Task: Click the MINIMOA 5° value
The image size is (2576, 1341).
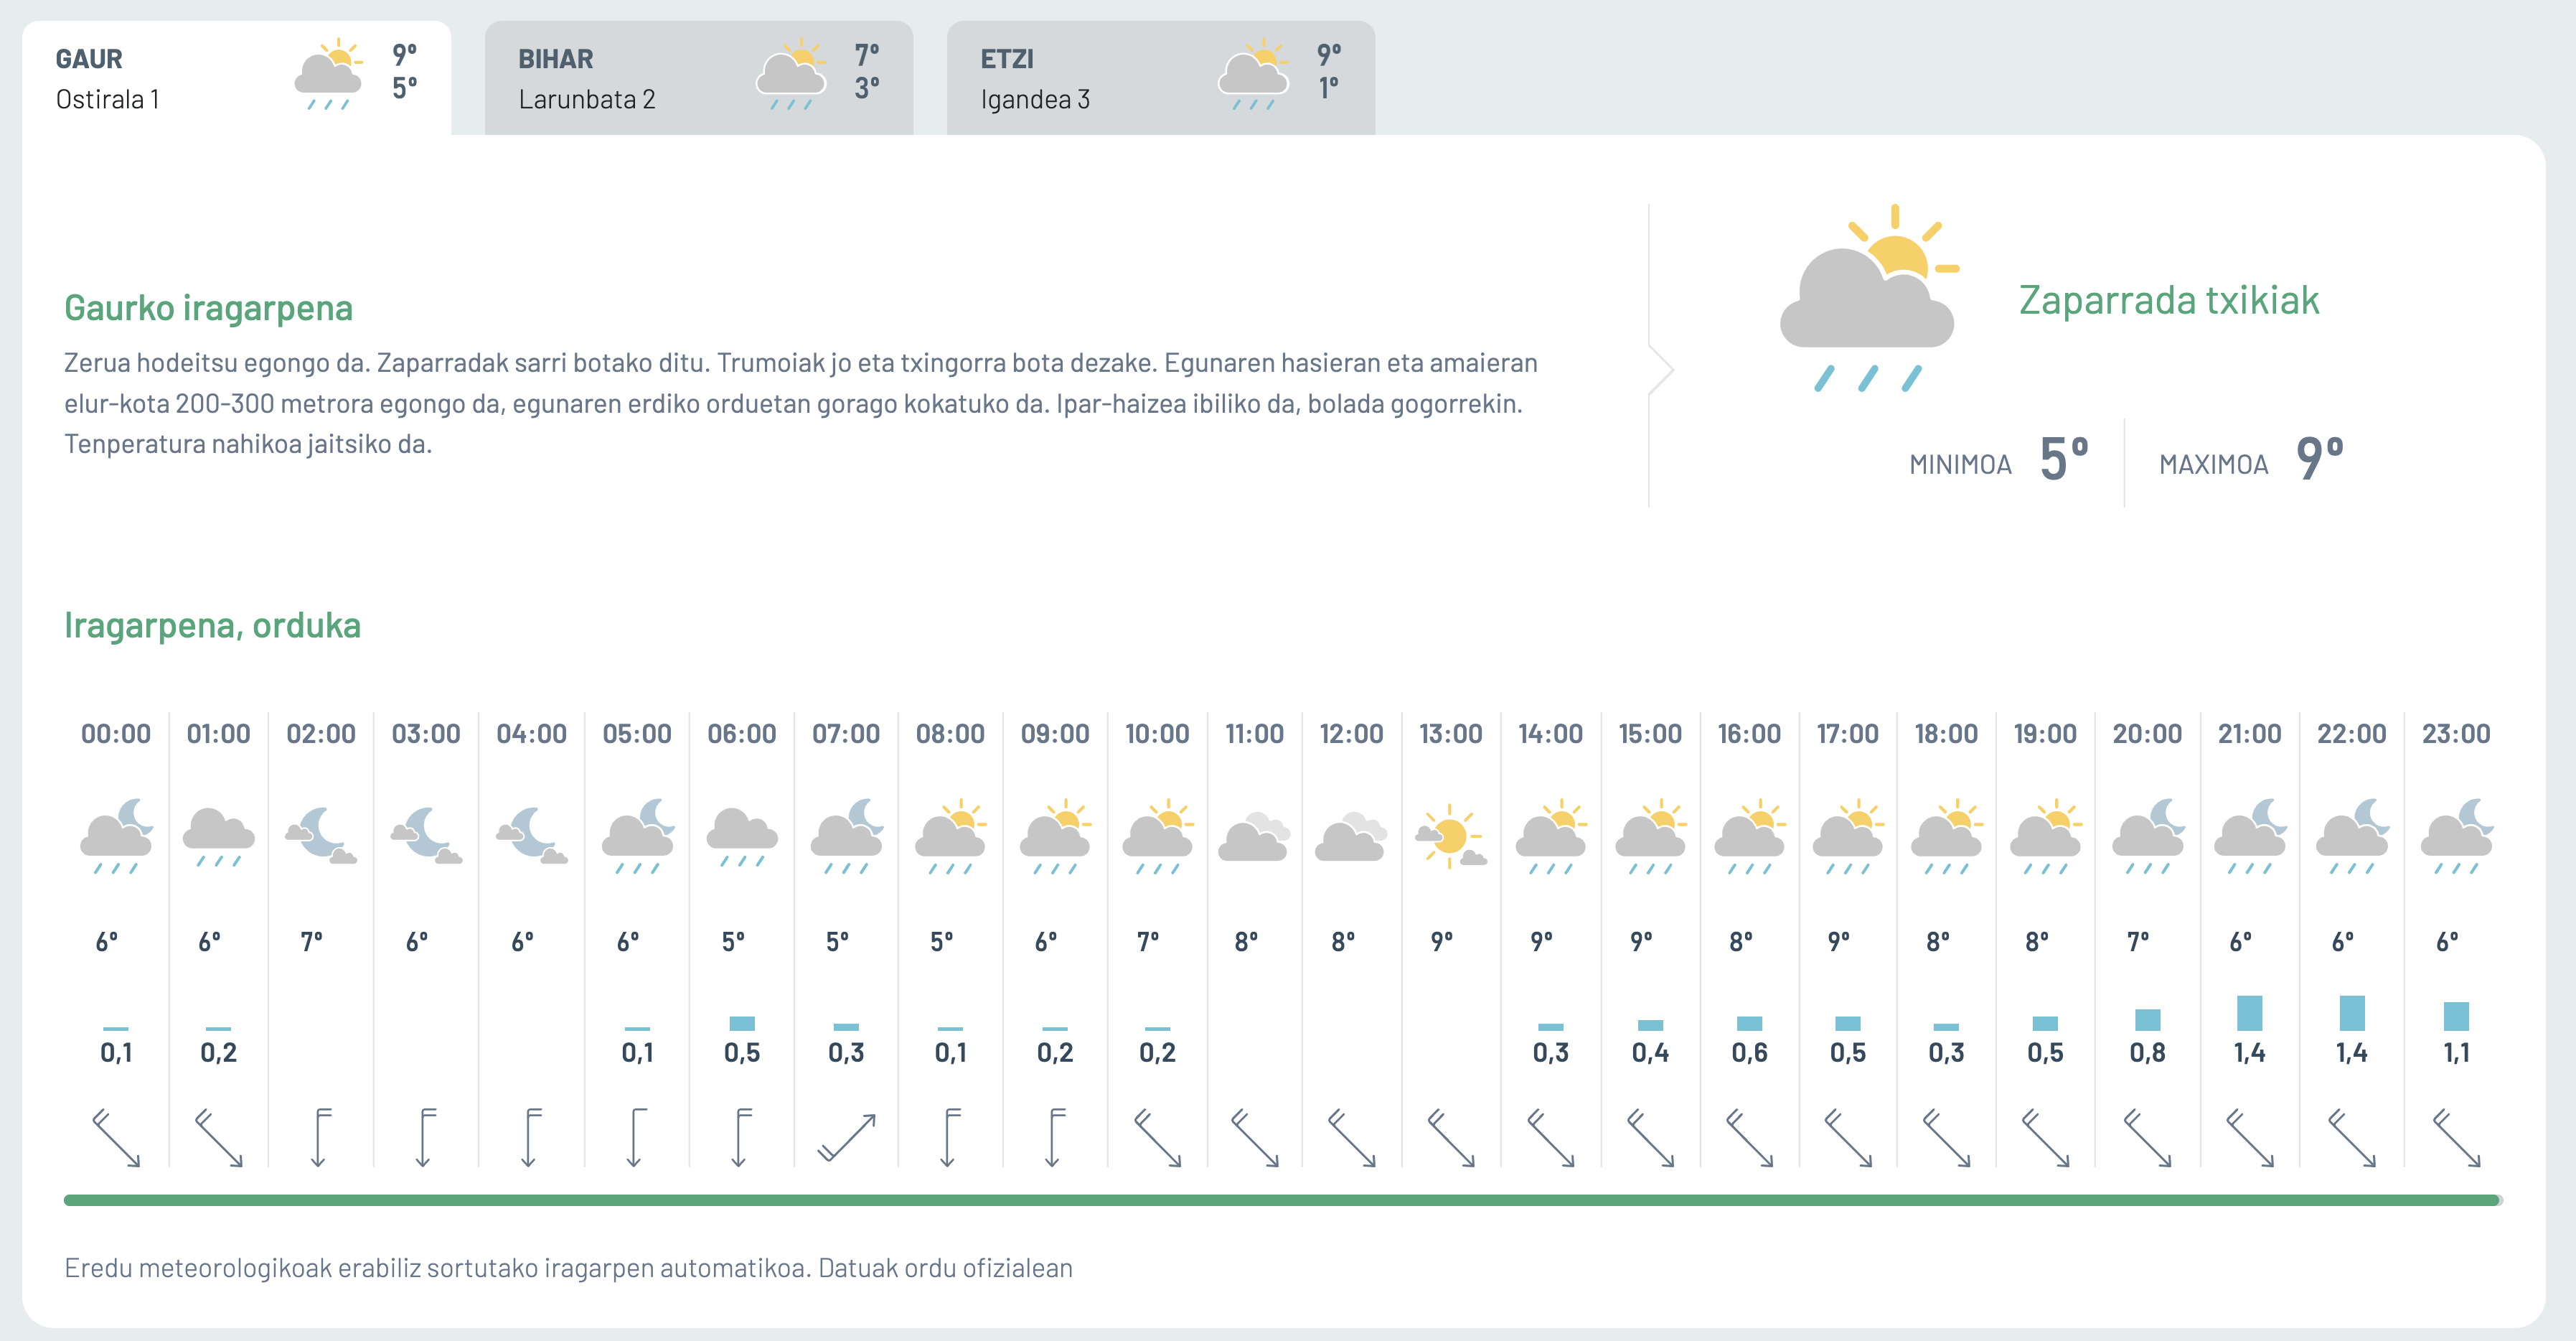Action: tap(2064, 459)
